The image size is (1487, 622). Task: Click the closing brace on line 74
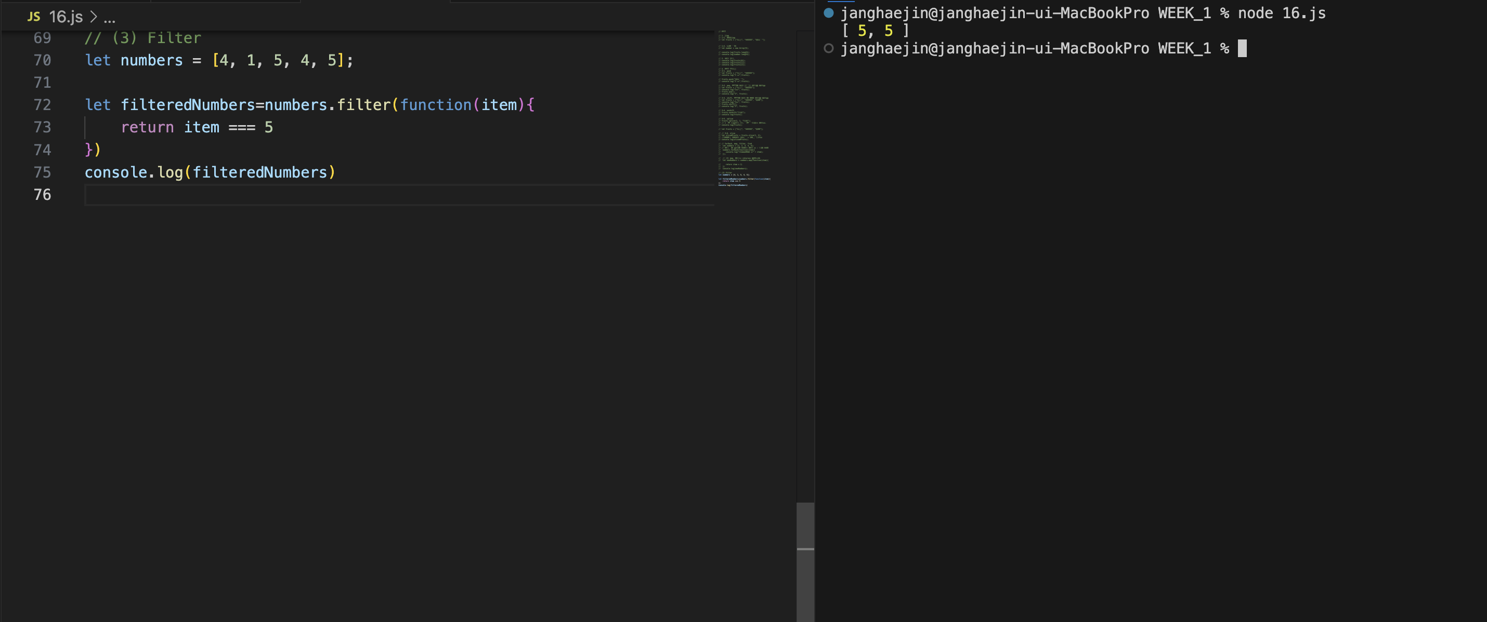88,150
